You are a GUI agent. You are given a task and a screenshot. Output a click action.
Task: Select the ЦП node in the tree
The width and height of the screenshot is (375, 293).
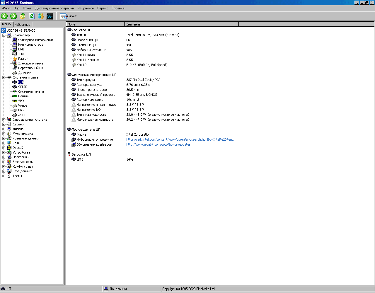pyautogui.click(x=21, y=82)
